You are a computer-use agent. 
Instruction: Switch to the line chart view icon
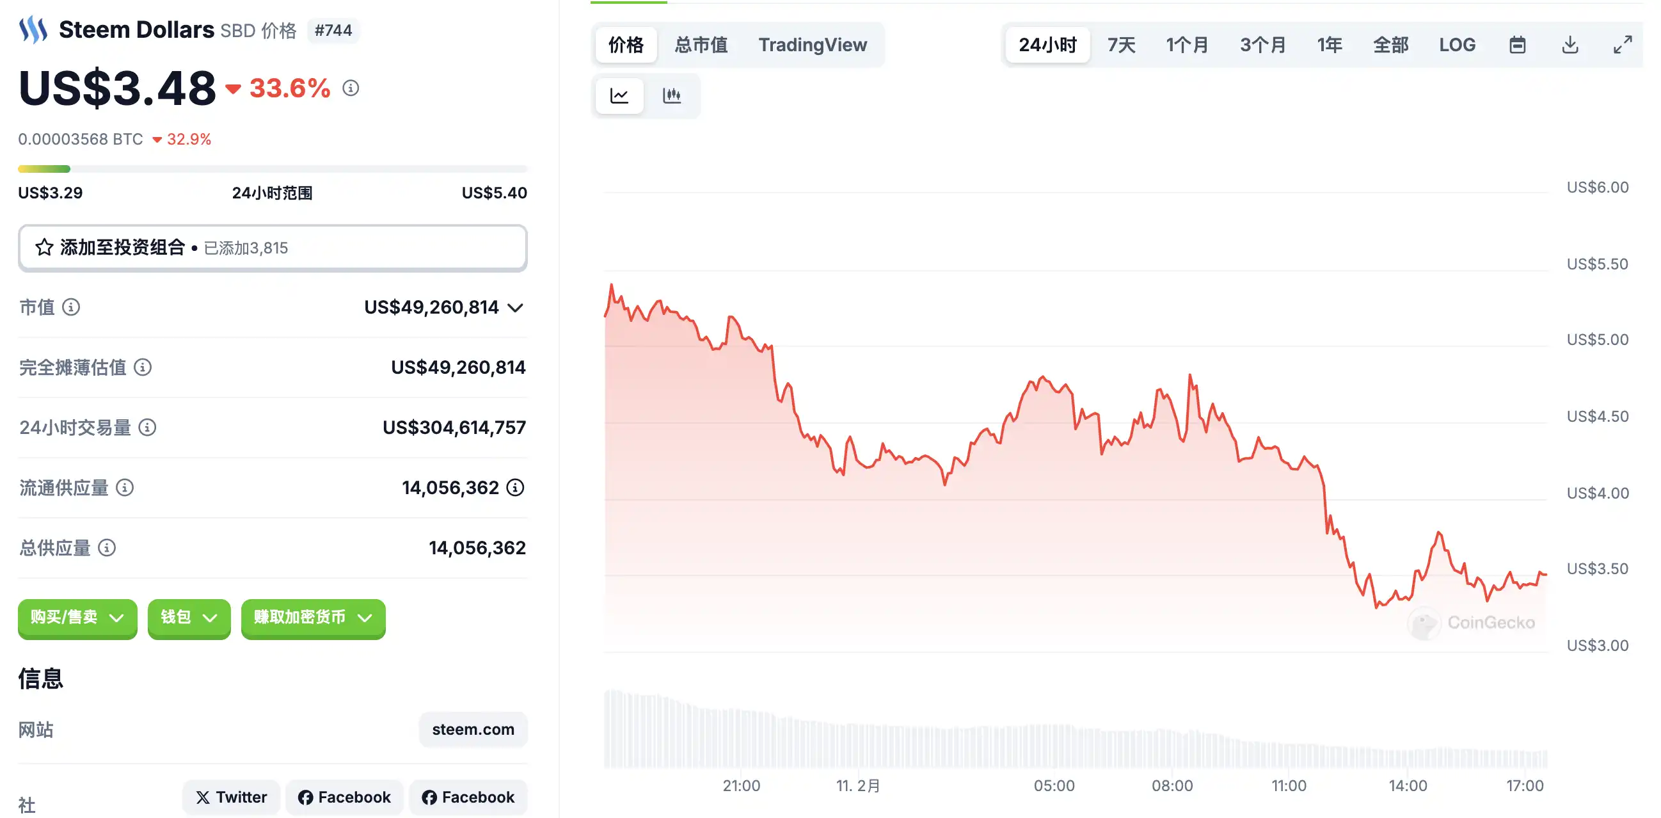(x=619, y=95)
